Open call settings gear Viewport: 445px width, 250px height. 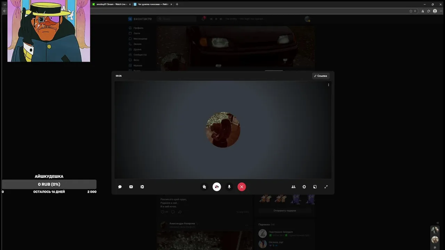click(x=304, y=187)
